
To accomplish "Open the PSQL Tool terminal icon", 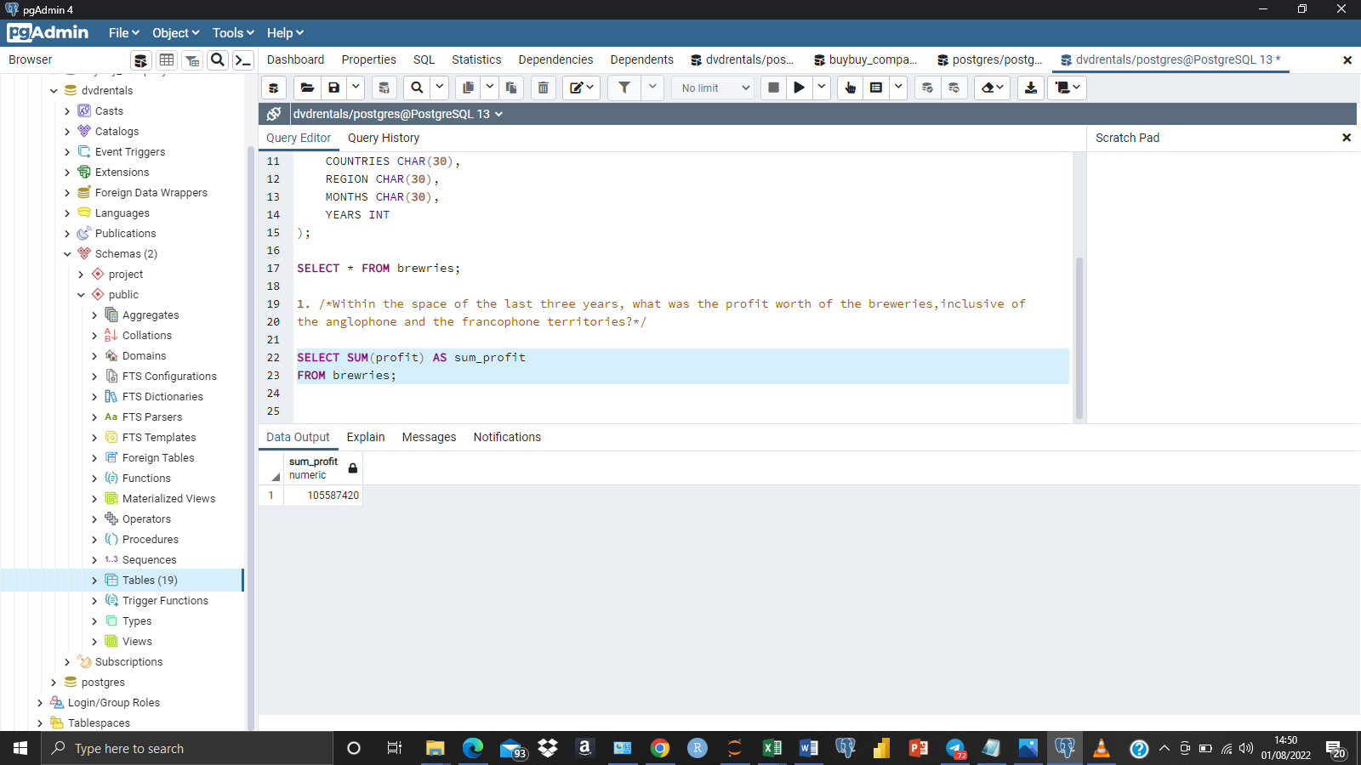I will tap(242, 59).
